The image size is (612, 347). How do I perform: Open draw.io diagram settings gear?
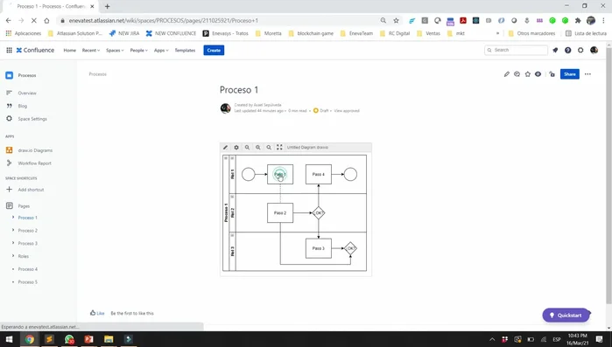(236, 147)
